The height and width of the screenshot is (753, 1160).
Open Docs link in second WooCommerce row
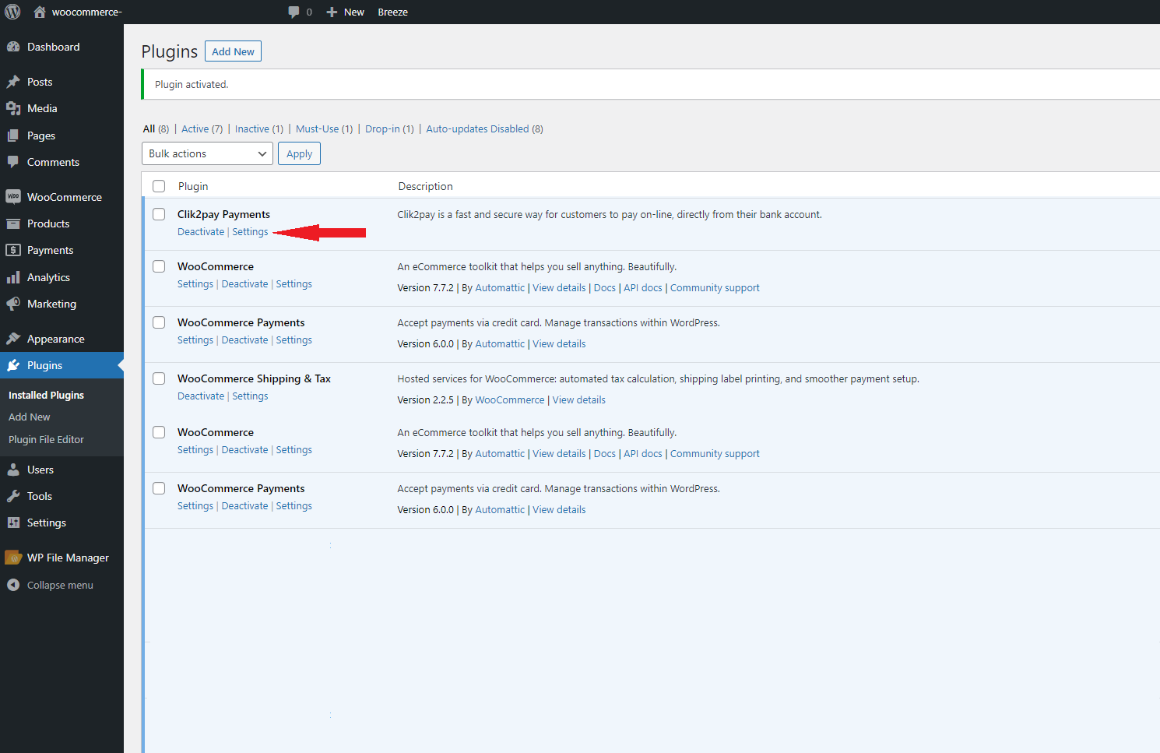(x=605, y=454)
